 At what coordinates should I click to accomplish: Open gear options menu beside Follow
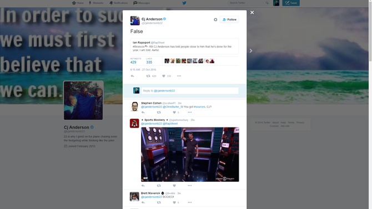215,19
